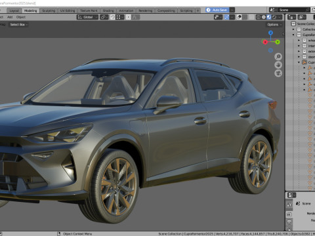Expand the doors collection in the outliner
Image resolution: width=315 pixels, height=236 pixels.
[x=299, y=56]
